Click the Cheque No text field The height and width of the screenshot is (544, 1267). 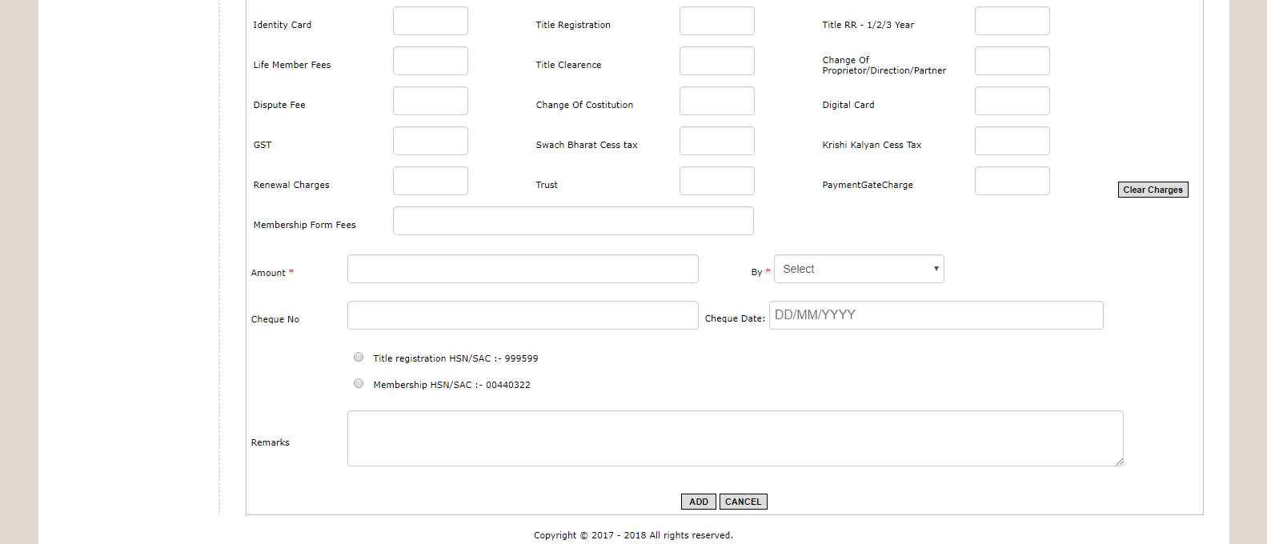coord(522,315)
